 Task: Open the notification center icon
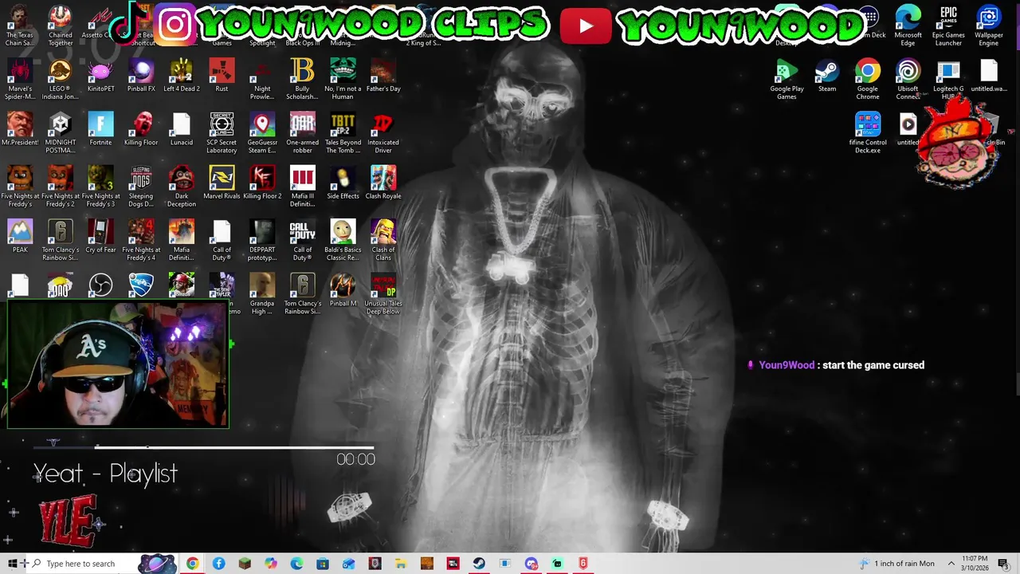click(1003, 564)
